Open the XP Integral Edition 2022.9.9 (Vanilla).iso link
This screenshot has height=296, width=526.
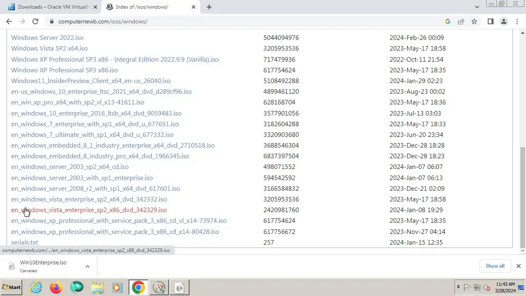[115, 59]
